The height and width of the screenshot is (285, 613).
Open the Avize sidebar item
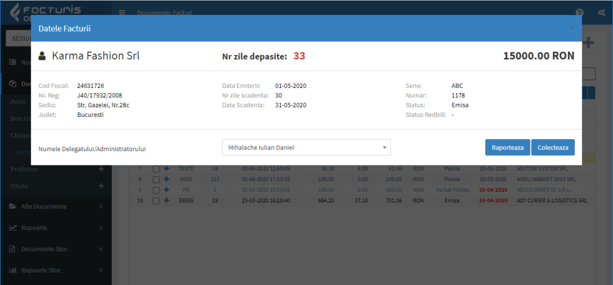(18, 102)
